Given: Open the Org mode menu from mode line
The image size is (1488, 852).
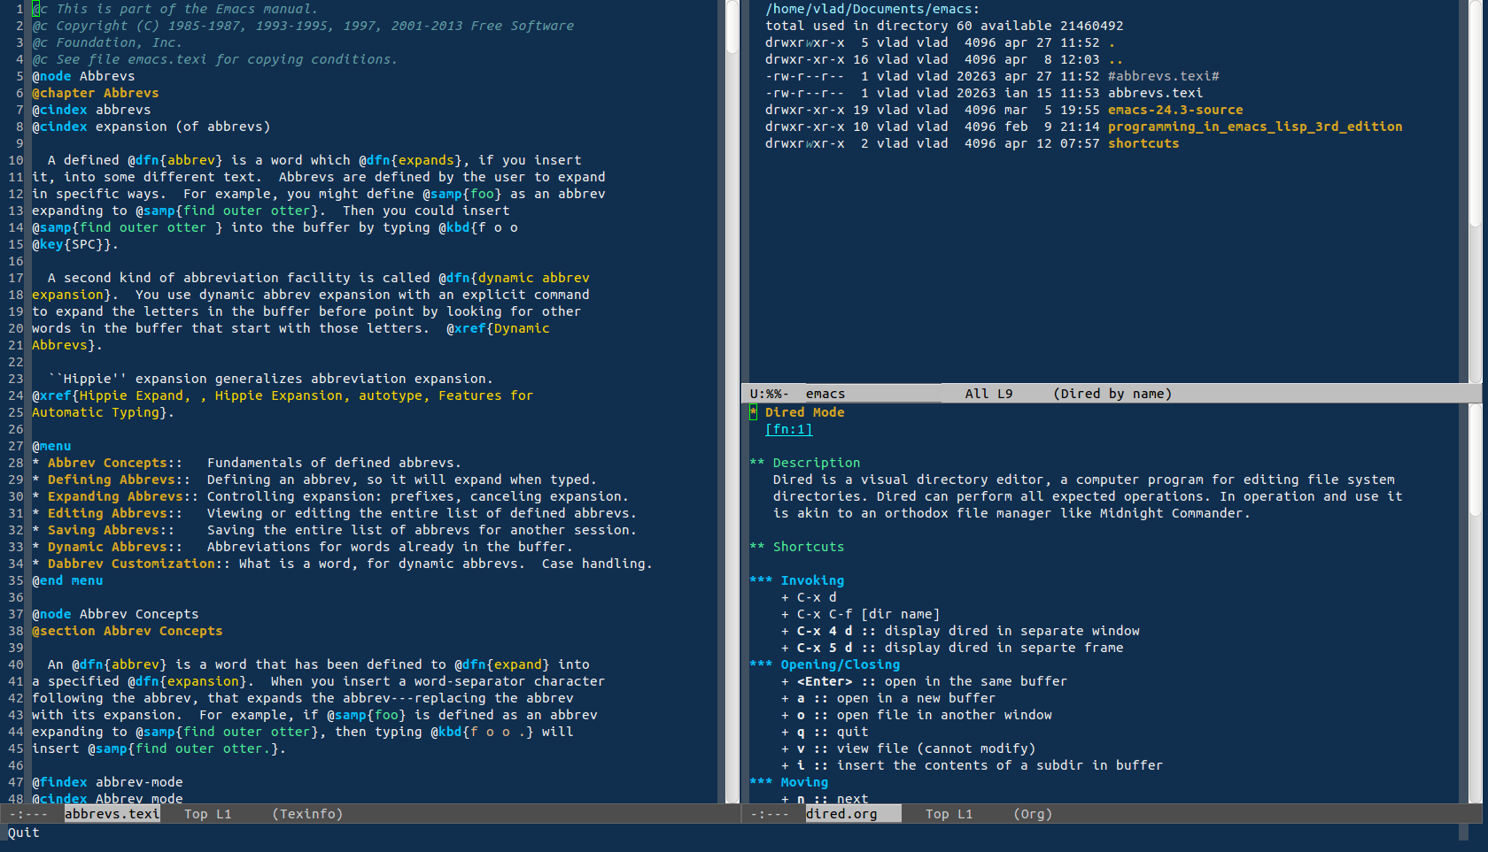Looking at the screenshot, I should coord(1032,814).
